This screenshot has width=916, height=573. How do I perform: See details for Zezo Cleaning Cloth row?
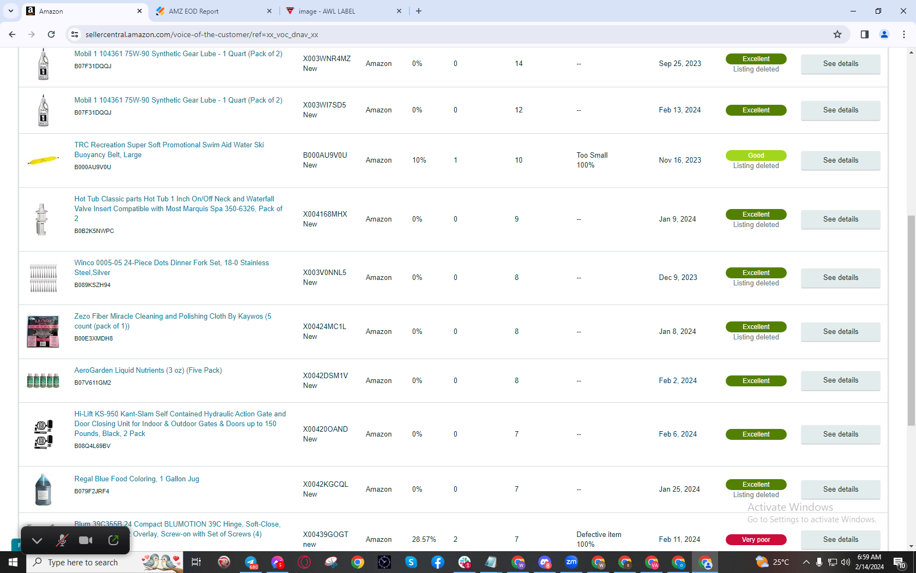point(840,331)
